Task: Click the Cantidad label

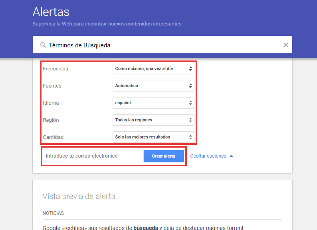Action: (x=53, y=137)
